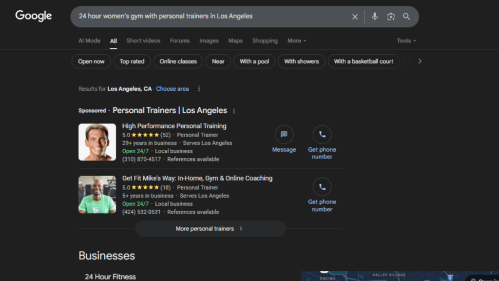Click the (52) reviews rating stars
This screenshot has height=281, width=499.
145,135
